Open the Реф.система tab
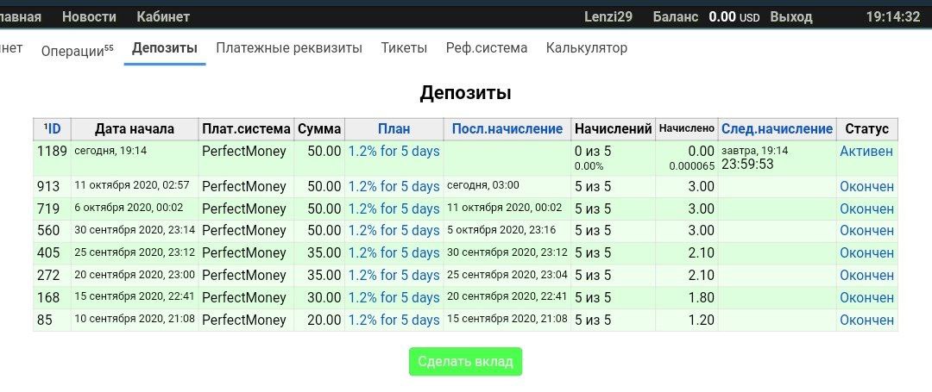 [x=487, y=48]
